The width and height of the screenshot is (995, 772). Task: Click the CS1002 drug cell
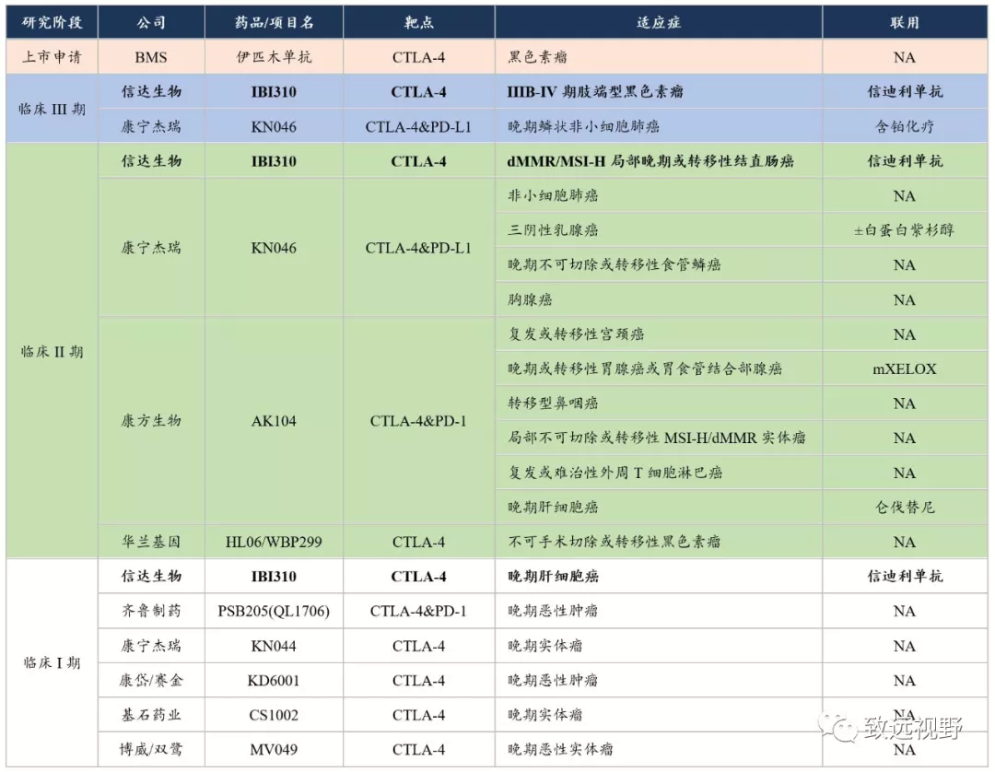click(275, 715)
